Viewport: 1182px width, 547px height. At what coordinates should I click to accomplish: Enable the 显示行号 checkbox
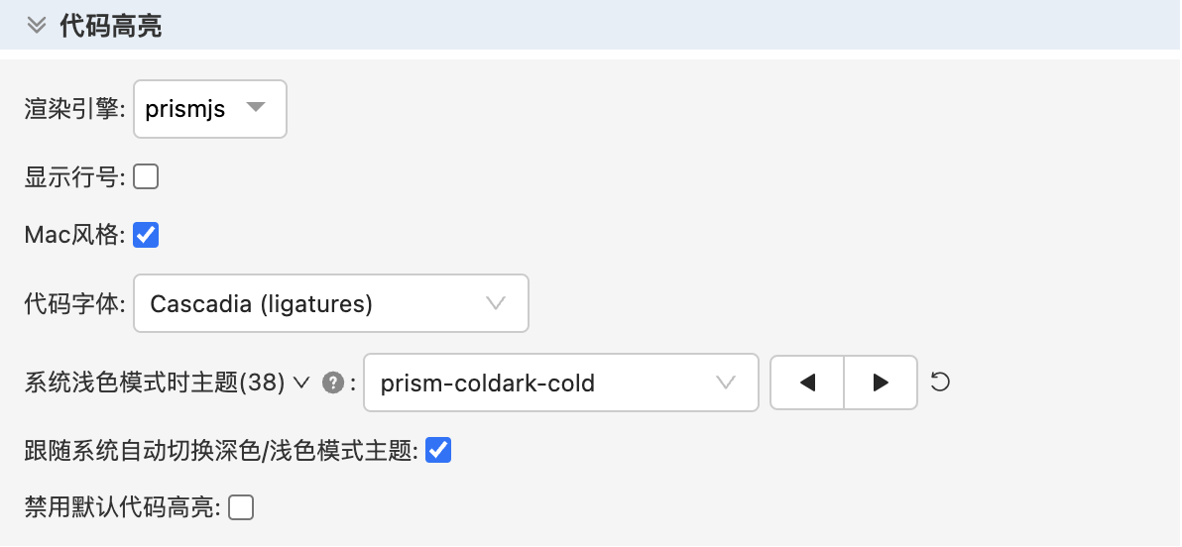pyautogui.click(x=146, y=177)
